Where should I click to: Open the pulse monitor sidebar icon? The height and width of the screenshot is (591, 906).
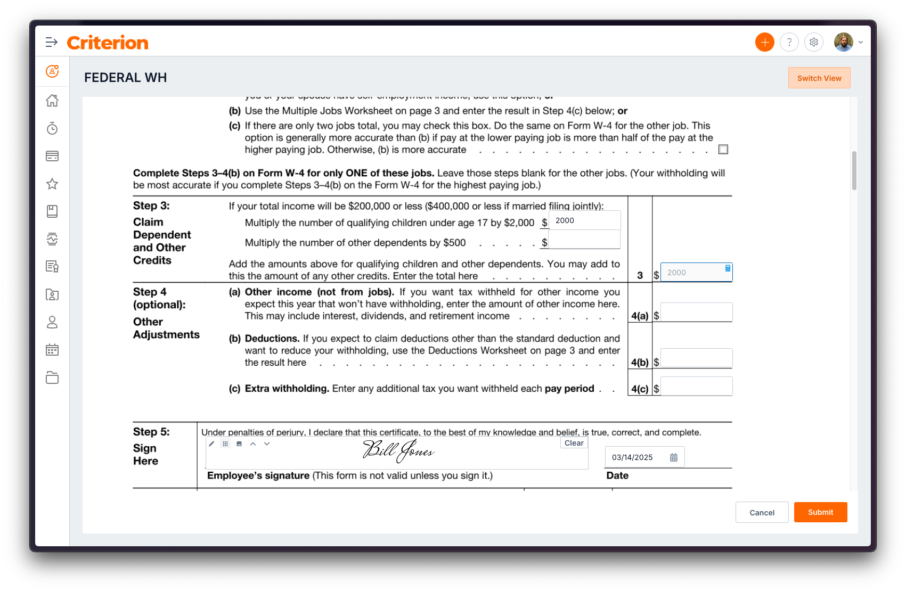52,239
